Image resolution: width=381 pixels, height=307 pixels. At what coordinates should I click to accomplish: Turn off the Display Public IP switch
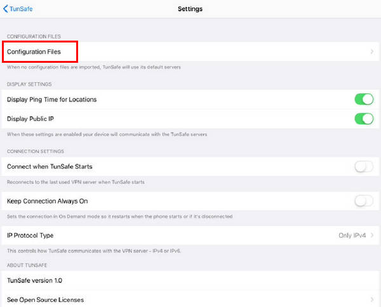(363, 119)
